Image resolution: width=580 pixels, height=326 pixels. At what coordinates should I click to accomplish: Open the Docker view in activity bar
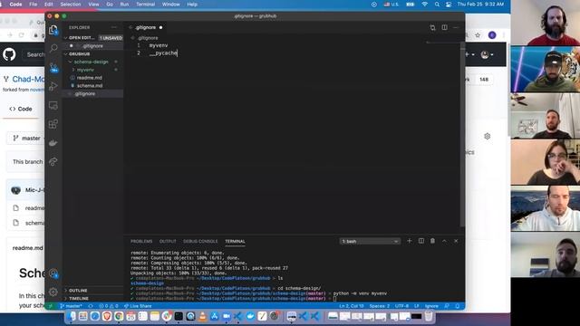click(x=53, y=143)
